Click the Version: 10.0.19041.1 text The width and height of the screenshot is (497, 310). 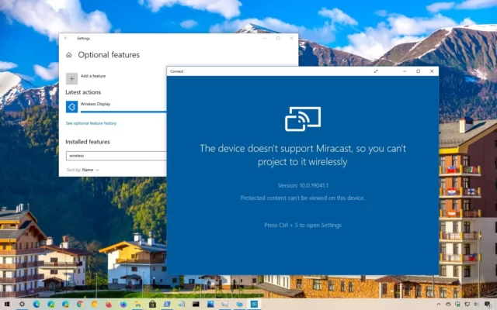pyautogui.click(x=303, y=186)
